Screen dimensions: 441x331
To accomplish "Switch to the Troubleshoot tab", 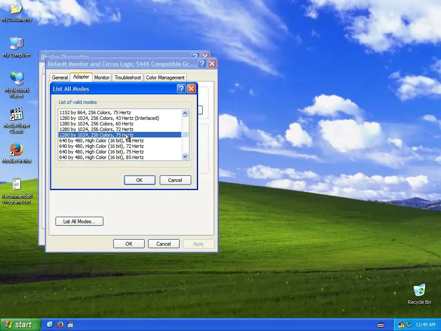I will click(127, 78).
